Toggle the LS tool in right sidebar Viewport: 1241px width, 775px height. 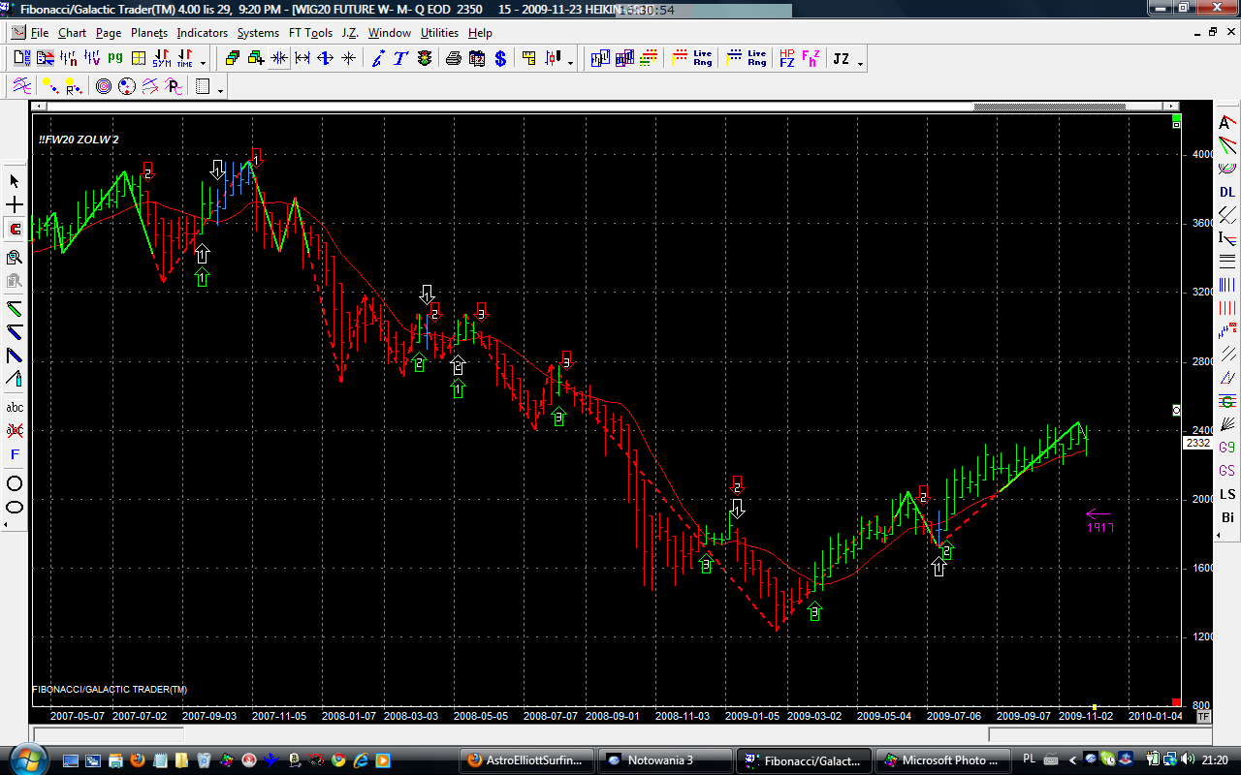(1227, 494)
